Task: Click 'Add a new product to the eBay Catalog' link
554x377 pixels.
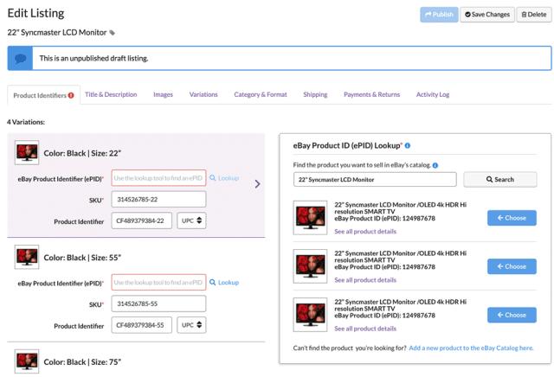Action: [471, 348]
